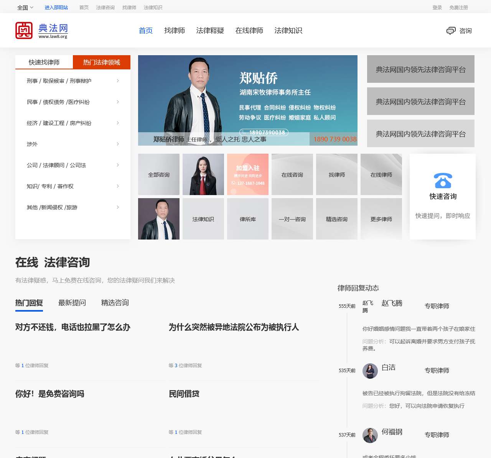Viewport: 491px width, 458px height.
Task: Open 律所库 tile
Action: (x=248, y=219)
